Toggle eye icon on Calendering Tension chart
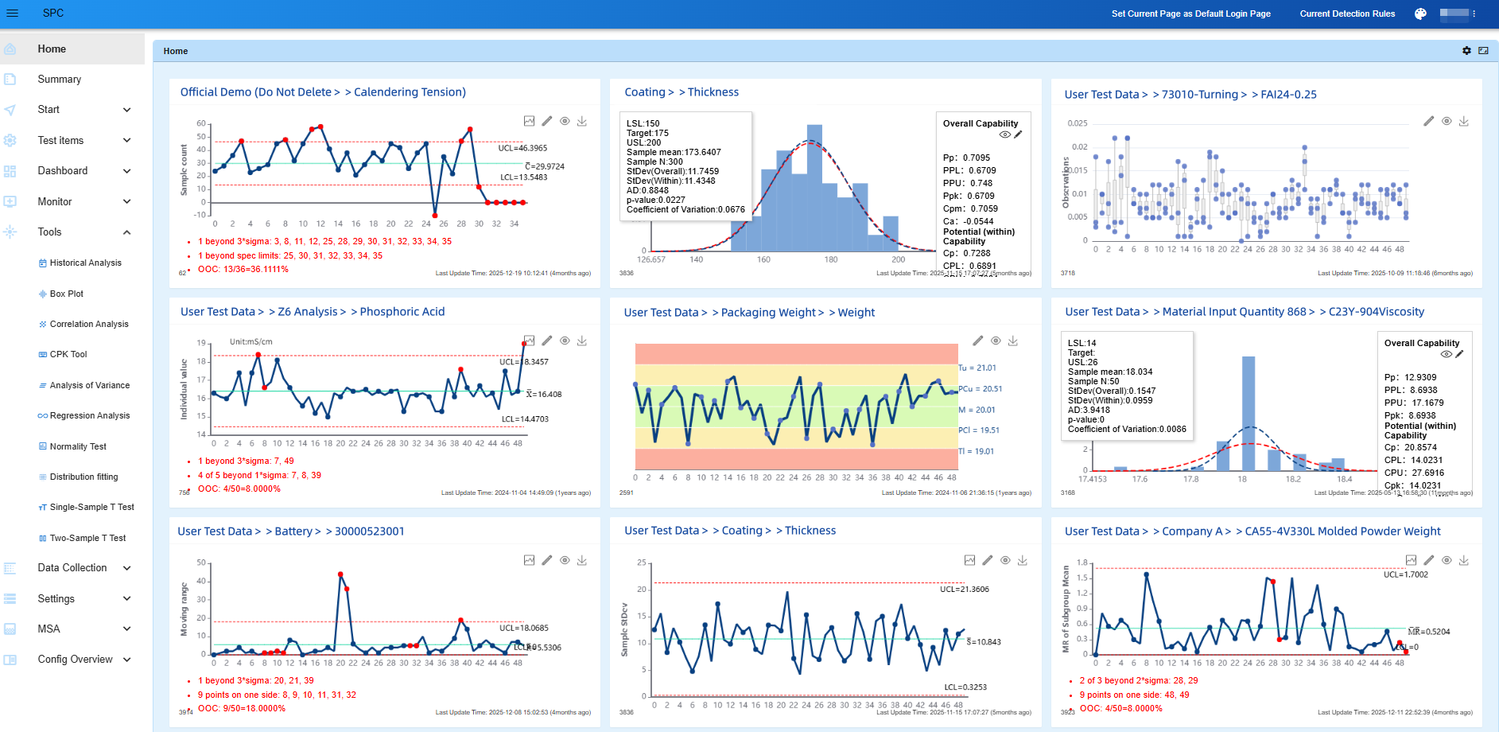Image resolution: width=1499 pixels, height=732 pixels. tap(565, 121)
